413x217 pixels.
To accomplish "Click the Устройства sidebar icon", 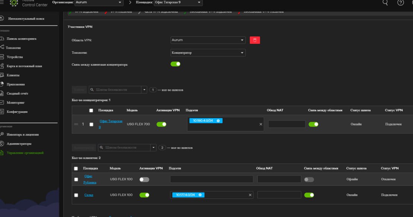I will click(2, 57).
